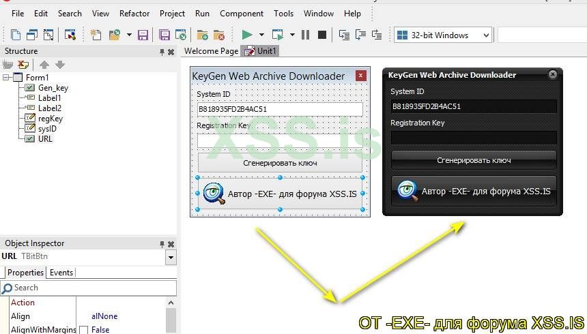The image size is (587, 334).
Task: Pin the Structure panel
Action: coord(162,52)
